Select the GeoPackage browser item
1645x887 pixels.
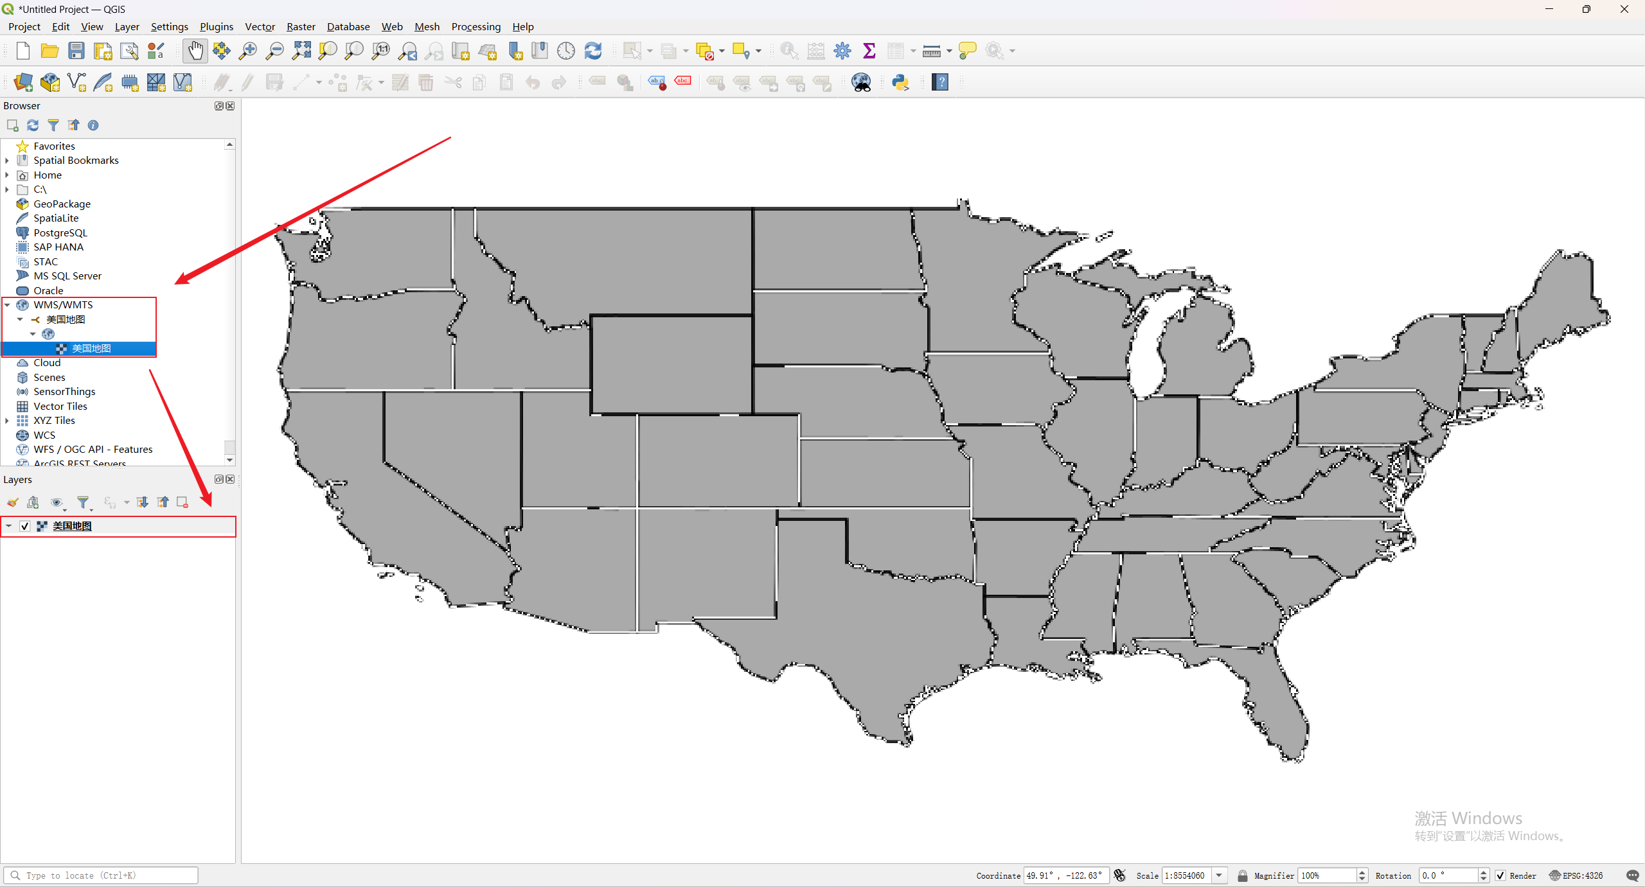point(62,204)
